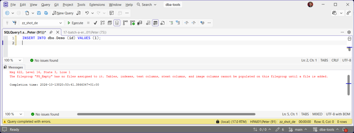Open the Query menu
The width and height of the screenshot is (354, 133).
[46, 5]
